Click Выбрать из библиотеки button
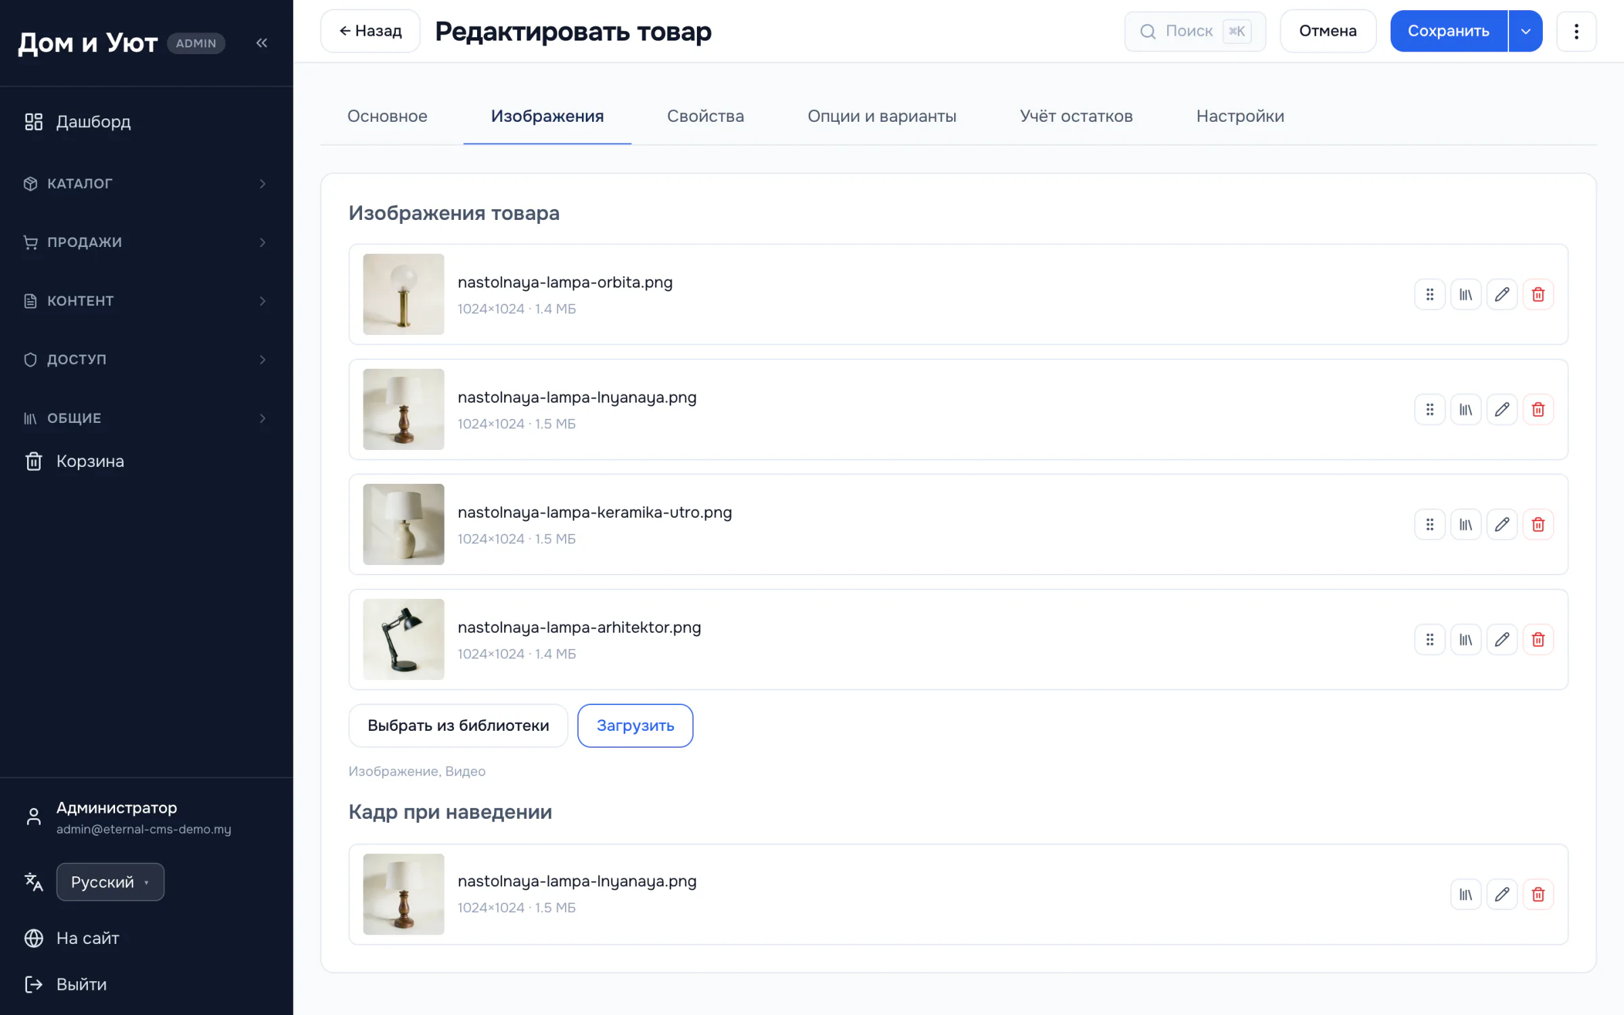This screenshot has height=1015, width=1624. [x=458, y=725]
